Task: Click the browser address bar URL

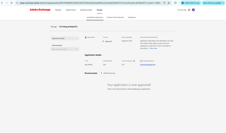Action: point(90,3)
